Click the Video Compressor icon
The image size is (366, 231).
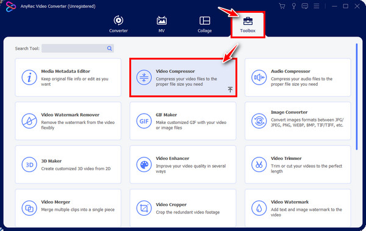pyautogui.click(x=144, y=77)
